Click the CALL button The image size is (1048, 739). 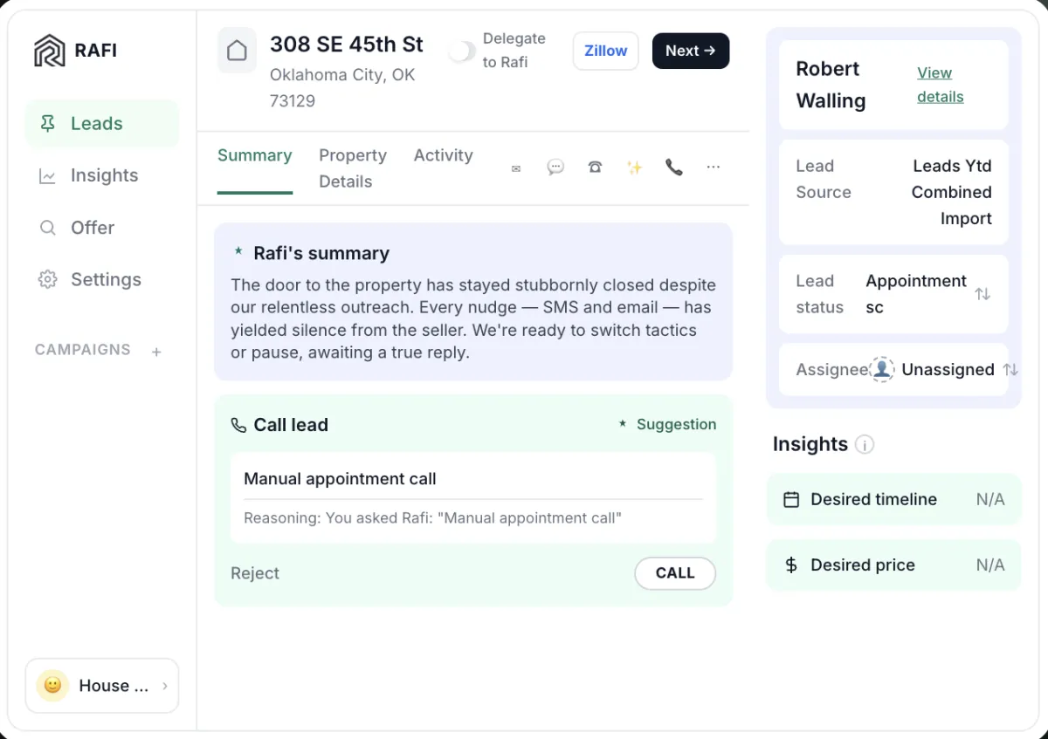(675, 573)
